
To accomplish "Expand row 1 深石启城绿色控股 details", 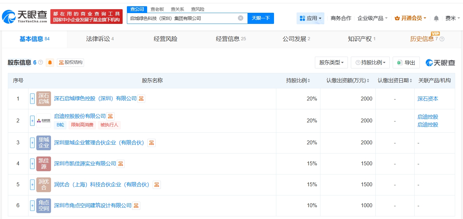I will [x=32, y=99].
